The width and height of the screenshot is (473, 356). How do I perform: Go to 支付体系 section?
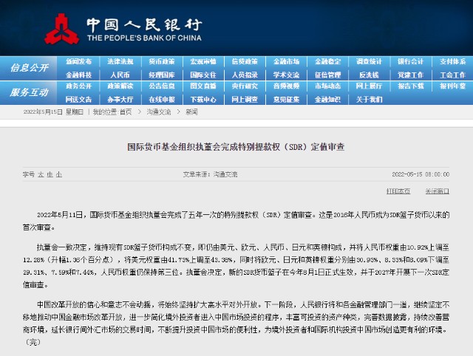coord(452,61)
